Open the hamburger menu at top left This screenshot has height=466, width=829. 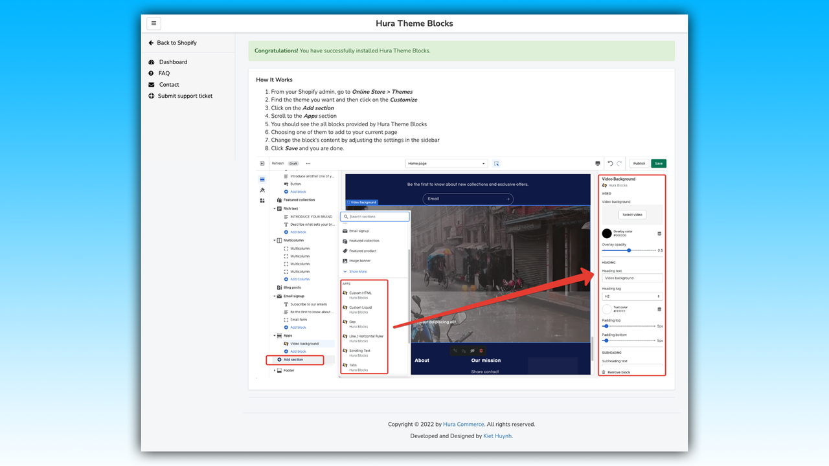tap(153, 23)
